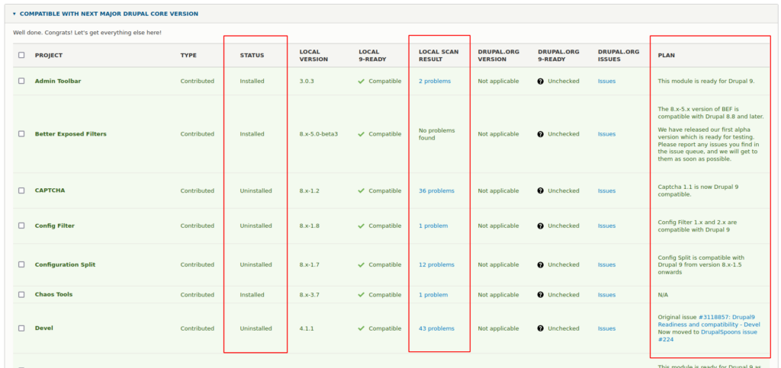Open Chaos Tools' 1 problem scan result

coord(433,294)
